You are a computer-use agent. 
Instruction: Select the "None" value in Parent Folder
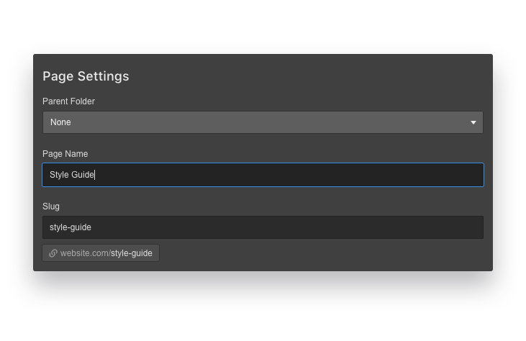(60, 122)
